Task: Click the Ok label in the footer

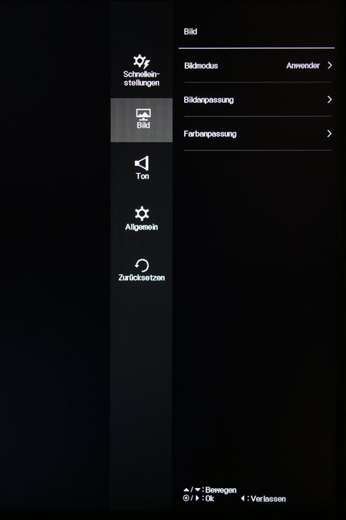Action: click(210, 499)
